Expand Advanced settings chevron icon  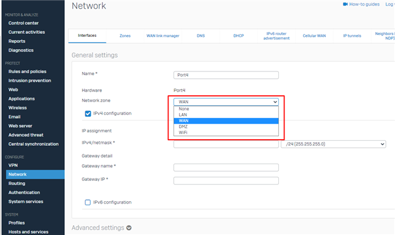tap(129, 228)
